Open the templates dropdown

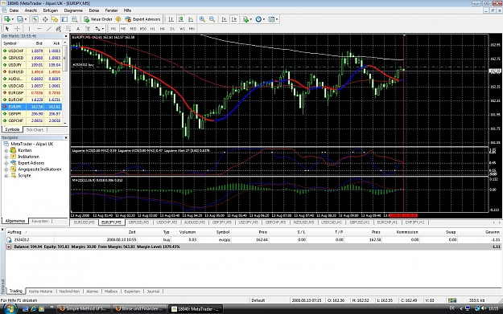coord(273,19)
